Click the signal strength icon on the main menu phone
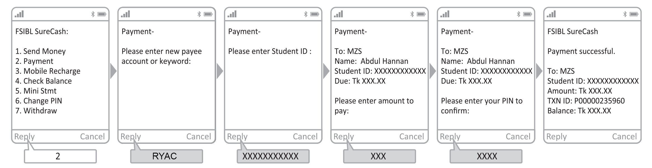The width and height of the screenshot is (652, 168). pos(19,14)
